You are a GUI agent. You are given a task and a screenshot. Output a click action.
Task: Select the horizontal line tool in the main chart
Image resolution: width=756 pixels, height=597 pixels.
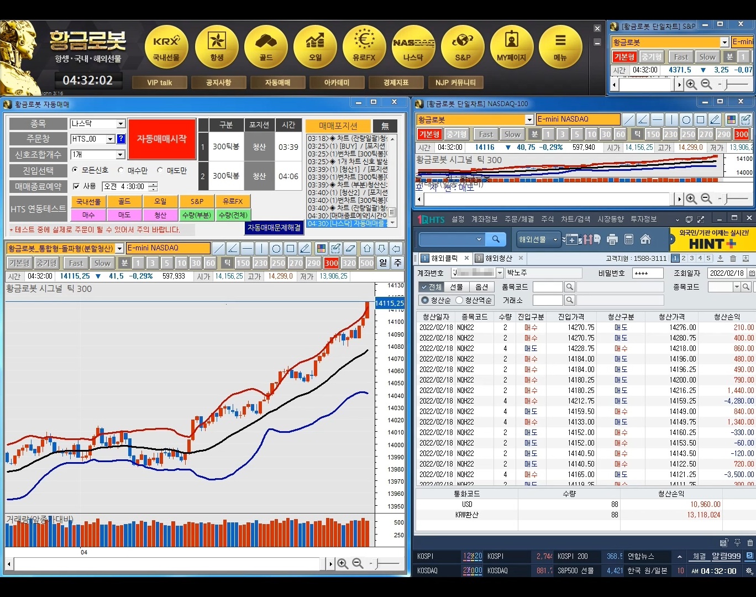click(x=248, y=248)
